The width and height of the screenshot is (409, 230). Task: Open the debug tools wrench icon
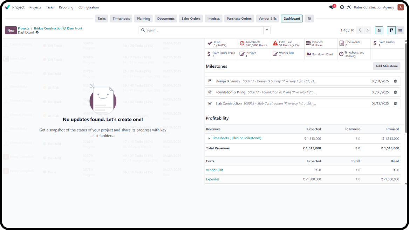coord(349,7)
